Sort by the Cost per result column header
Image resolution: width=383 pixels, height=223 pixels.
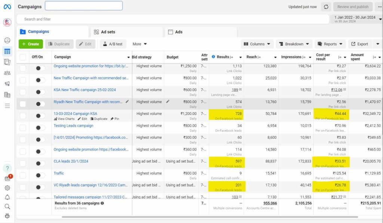coord(323,57)
